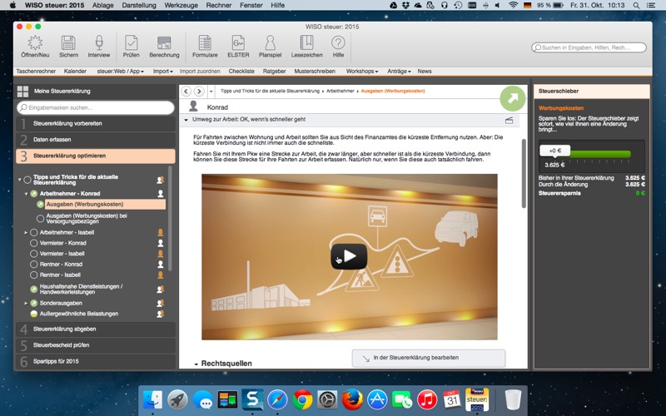Open the Anträge dropdown
666x416 pixels.
[x=399, y=72]
